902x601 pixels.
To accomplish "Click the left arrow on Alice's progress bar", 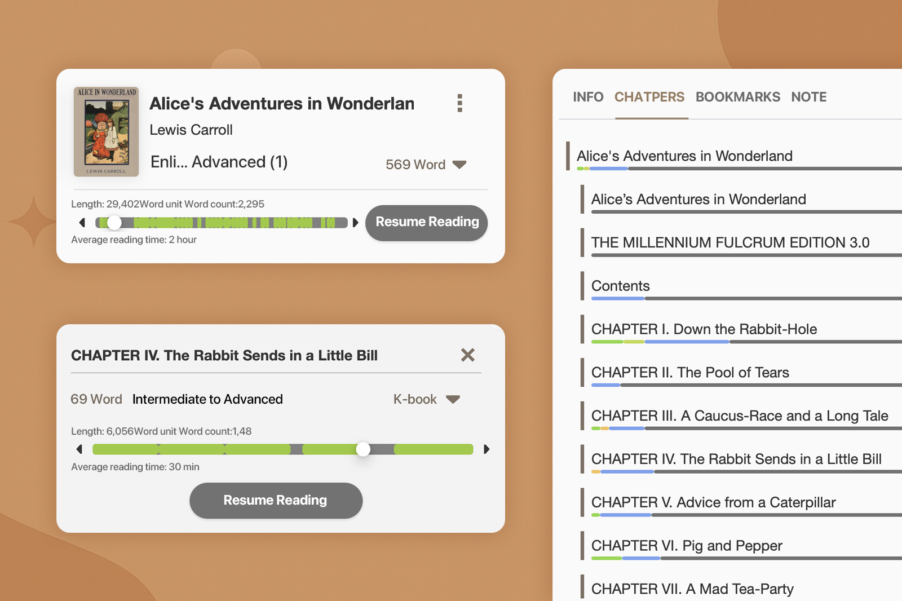I will point(82,223).
